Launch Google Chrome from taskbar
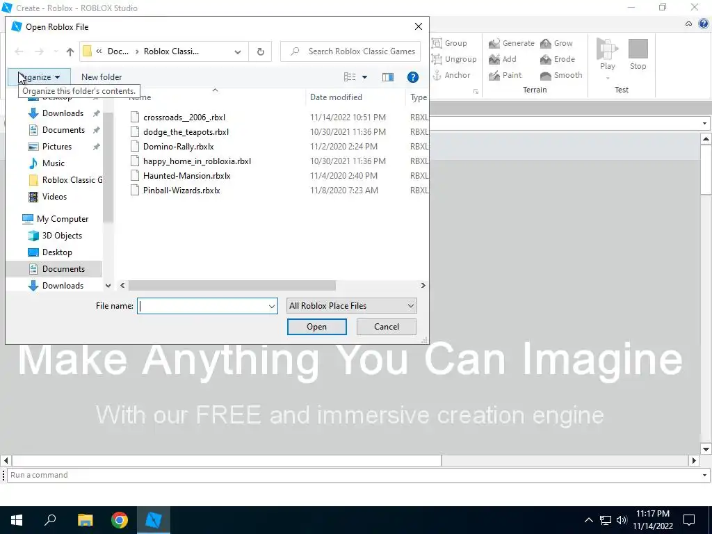The width and height of the screenshot is (712, 534). 120,520
